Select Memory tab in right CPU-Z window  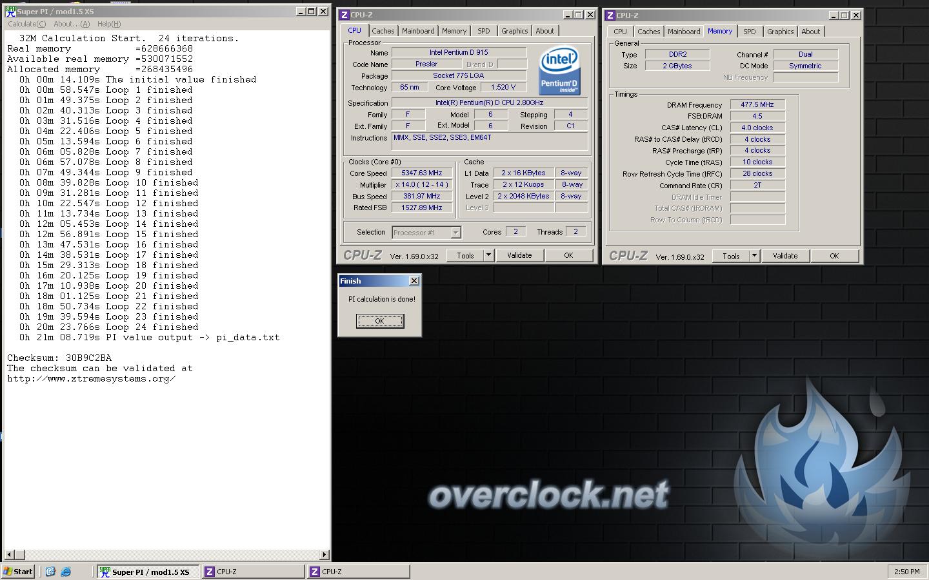tap(720, 31)
